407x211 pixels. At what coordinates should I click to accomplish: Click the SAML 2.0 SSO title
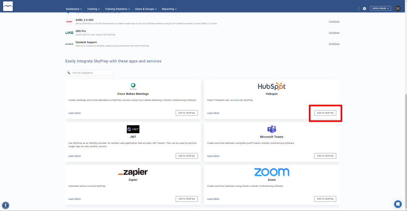[x=84, y=20]
